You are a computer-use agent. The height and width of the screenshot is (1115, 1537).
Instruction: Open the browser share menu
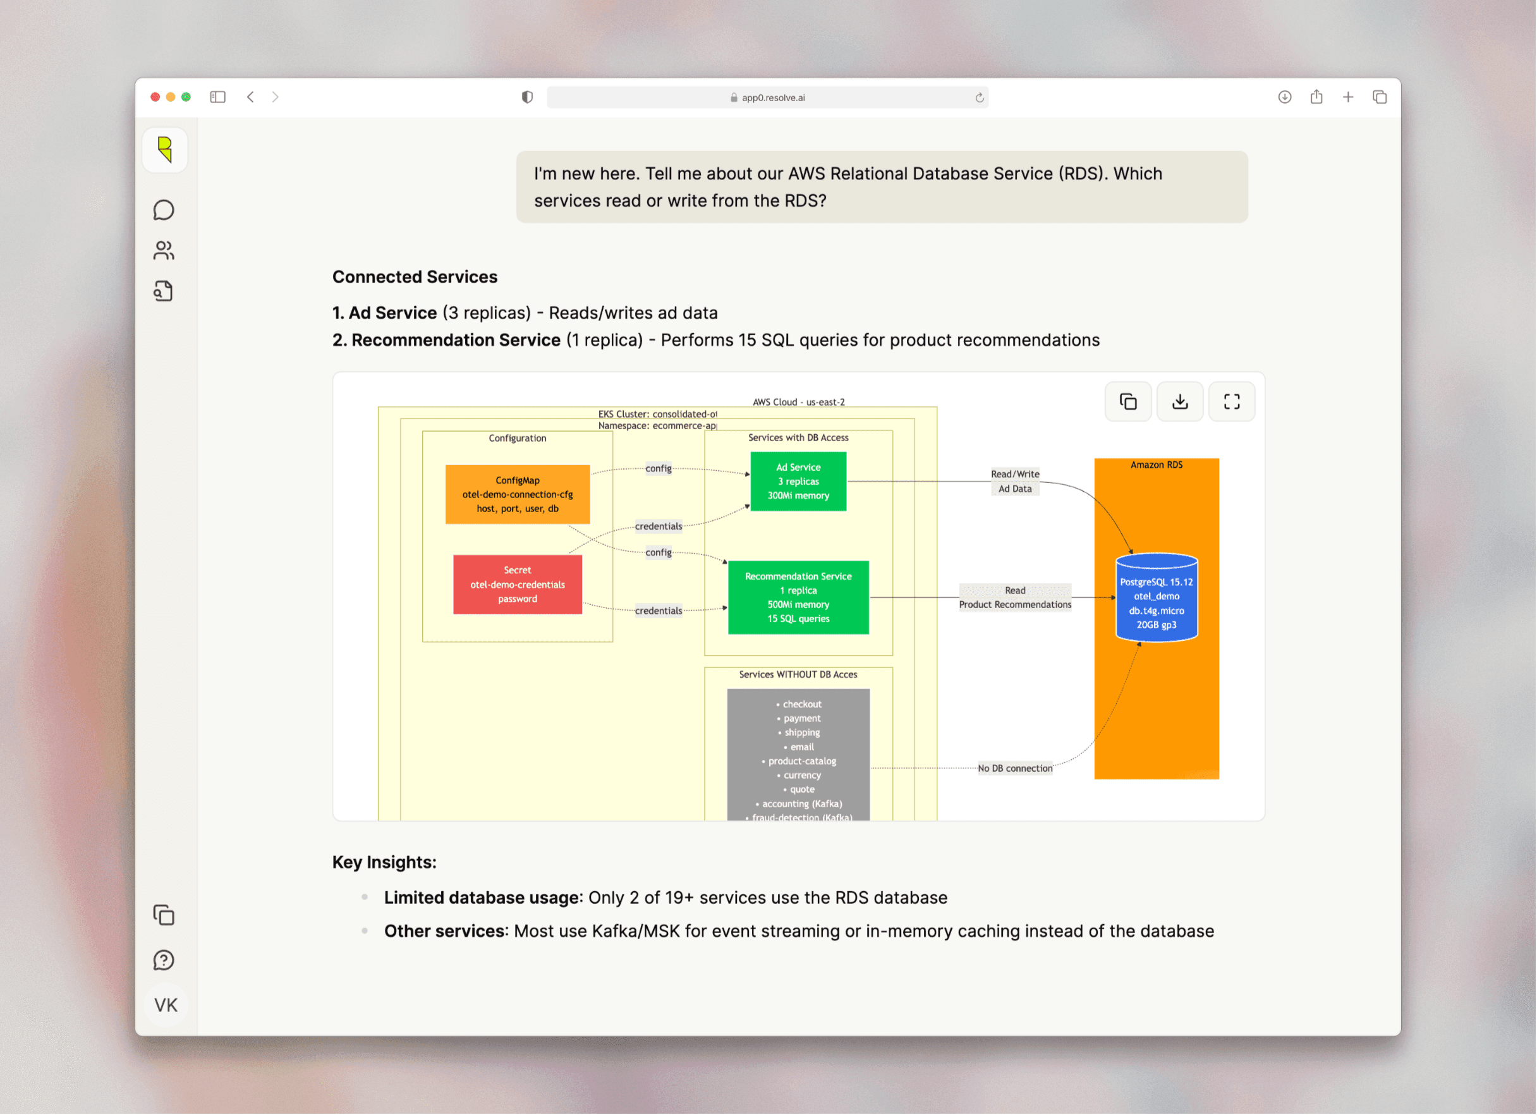tap(1316, 97)
